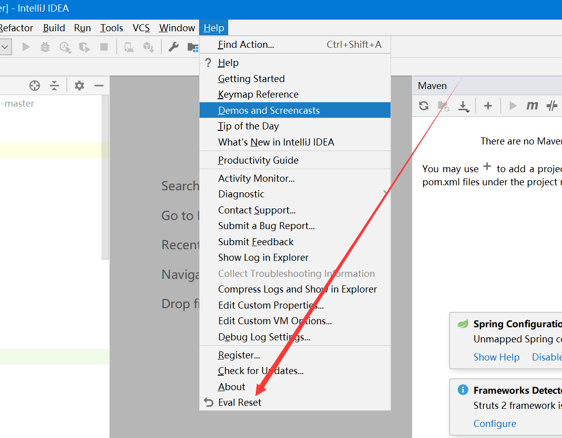Click the Locate/Scroll from Source target icon
This screenshot has height=438, width=562.
pos(35,86)
